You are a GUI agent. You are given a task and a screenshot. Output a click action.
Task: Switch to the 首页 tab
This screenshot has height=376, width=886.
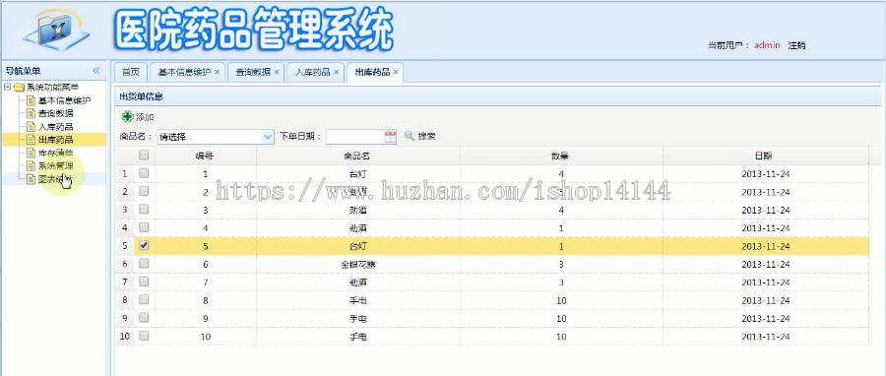tap(131, 72)
